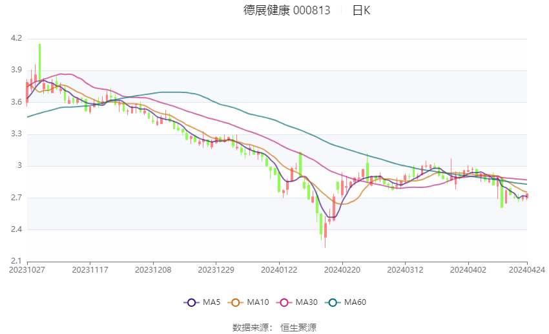Click the 20240220 date axis label
Screen dimensions: 549x334
click(342, 270)
